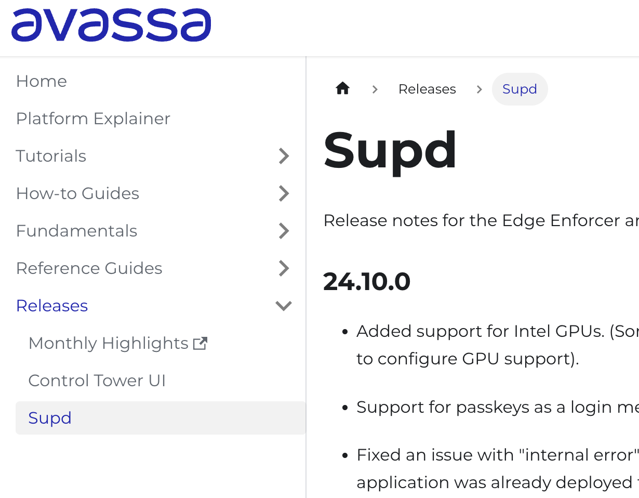Click the Avassa logo
639x498 pixels.
(x=111, y=25)
